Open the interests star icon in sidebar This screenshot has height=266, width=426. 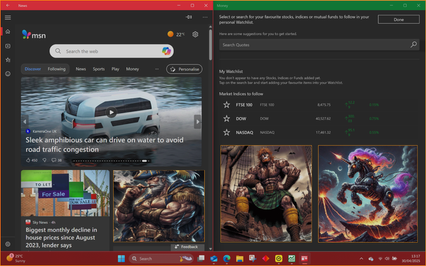click(x=8, y=60)
